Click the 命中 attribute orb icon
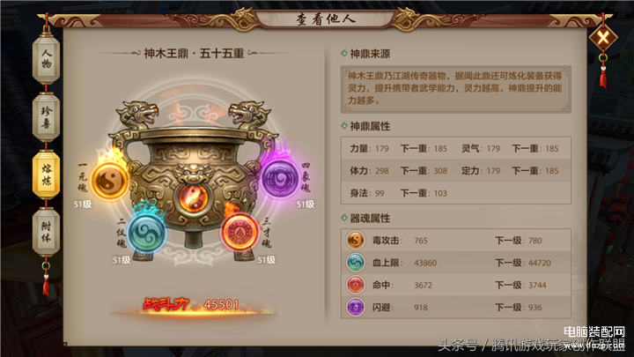This screenshot has width=634, height=357. [356, 285]
